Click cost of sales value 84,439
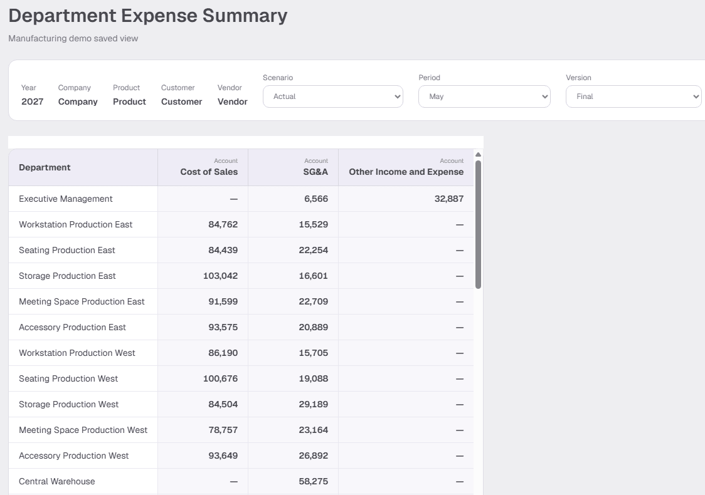 click(x=223, y=250)
